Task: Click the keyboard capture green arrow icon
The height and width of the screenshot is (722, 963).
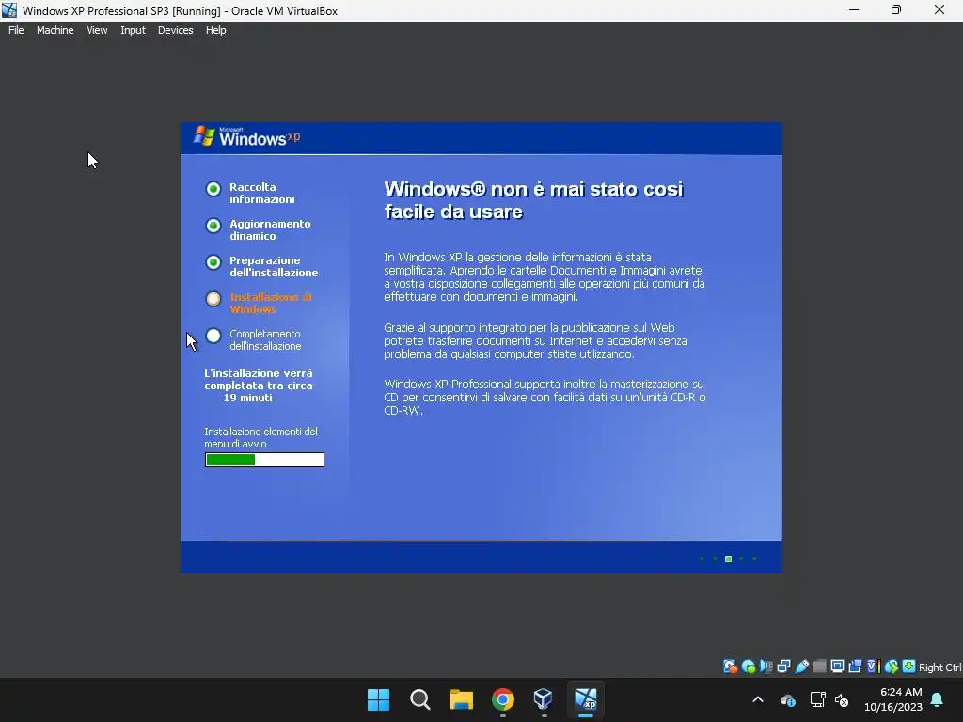Action: pos(909,667)
